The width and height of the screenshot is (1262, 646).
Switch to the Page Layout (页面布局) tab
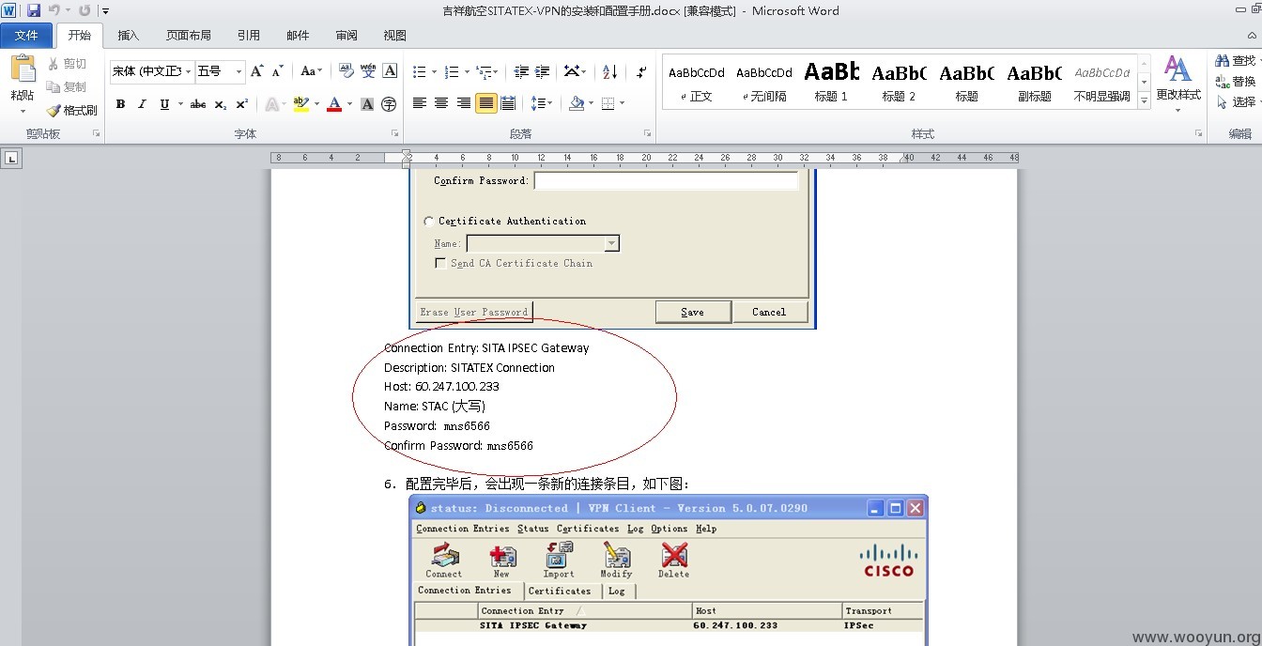coord(189,36)
